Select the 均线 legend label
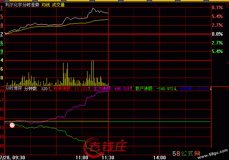This screenshot has width=229, height=160. click(46, 5)
